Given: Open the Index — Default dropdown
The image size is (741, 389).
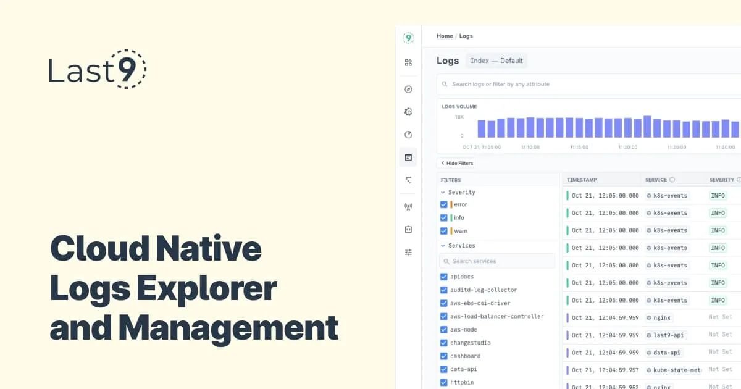Looking at the screenshot, I should coord(496,61).
